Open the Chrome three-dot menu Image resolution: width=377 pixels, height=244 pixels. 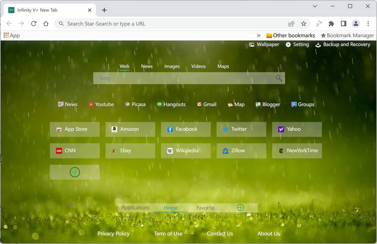(x=368, y=24)
